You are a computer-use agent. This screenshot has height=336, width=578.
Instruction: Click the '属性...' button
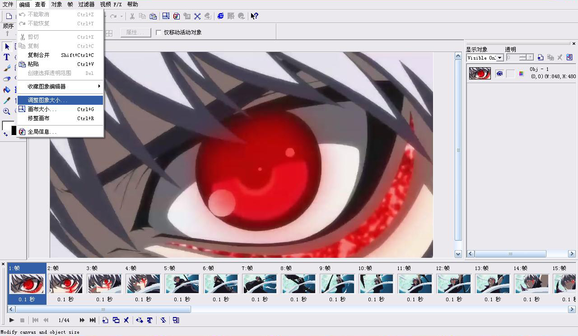pos(135,33)
